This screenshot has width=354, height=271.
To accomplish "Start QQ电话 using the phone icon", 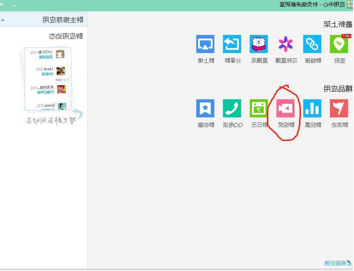I will pyautogui.click(x=232, y=108).
